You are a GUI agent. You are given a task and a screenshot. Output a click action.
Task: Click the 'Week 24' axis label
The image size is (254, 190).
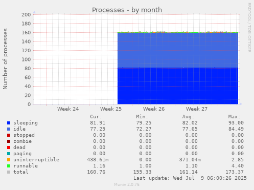click(x=68, y=109)
